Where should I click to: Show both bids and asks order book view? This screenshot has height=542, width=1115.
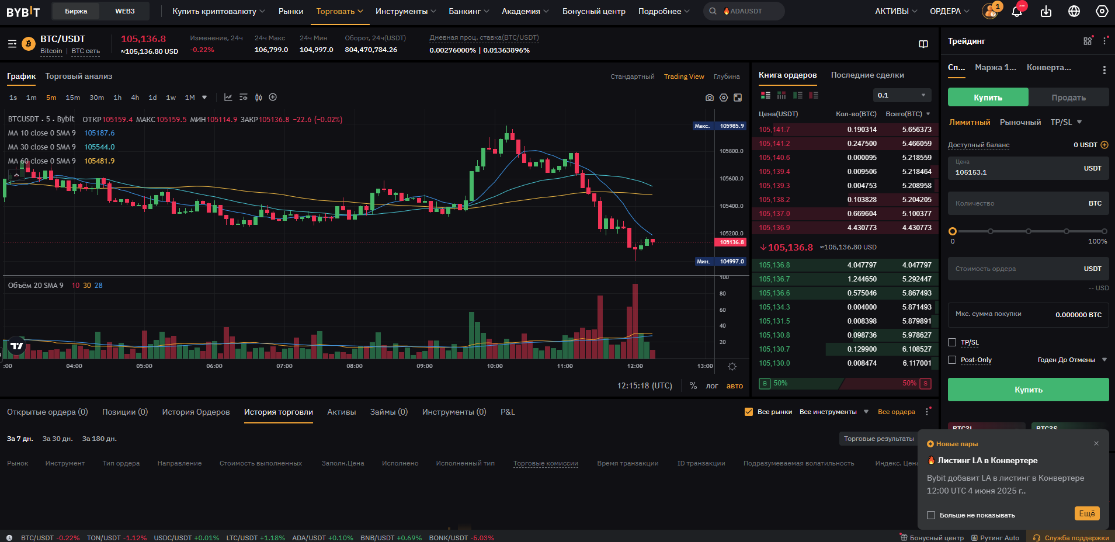pyautogui.click(x=765, y=95)
